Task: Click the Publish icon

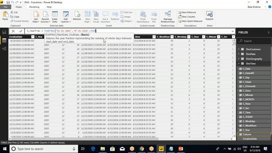Action: 210,16
